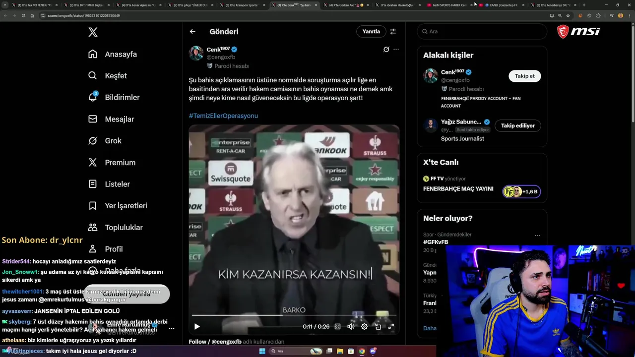Click the address bar URL
Viewport: 635px width, 357px height.
point(84,15)
